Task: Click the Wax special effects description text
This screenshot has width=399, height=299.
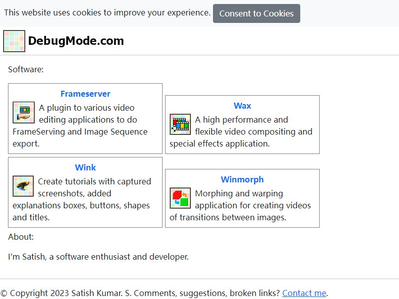Action: (x=241, y=132)
